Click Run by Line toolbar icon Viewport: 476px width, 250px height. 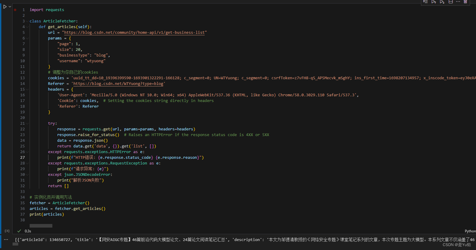pyautogui.click(x=425, y=1)
